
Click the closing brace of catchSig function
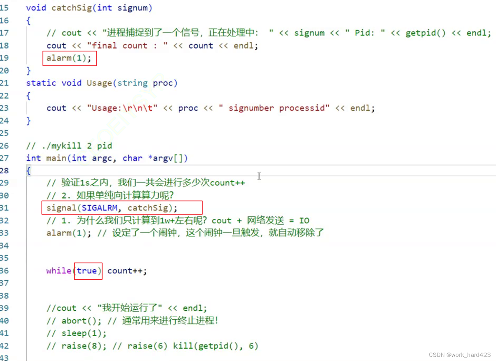tap(29, 71)
